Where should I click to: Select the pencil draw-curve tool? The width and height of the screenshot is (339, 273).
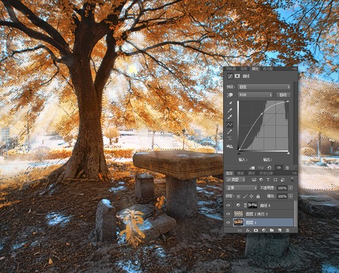point(230,131)
